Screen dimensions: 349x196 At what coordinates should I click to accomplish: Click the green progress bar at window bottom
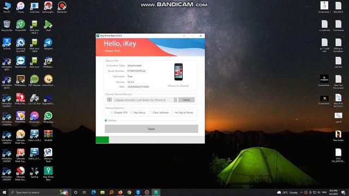103,140
